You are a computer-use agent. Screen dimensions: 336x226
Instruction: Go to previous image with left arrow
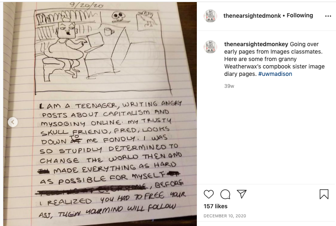click(x=13, y=122)
